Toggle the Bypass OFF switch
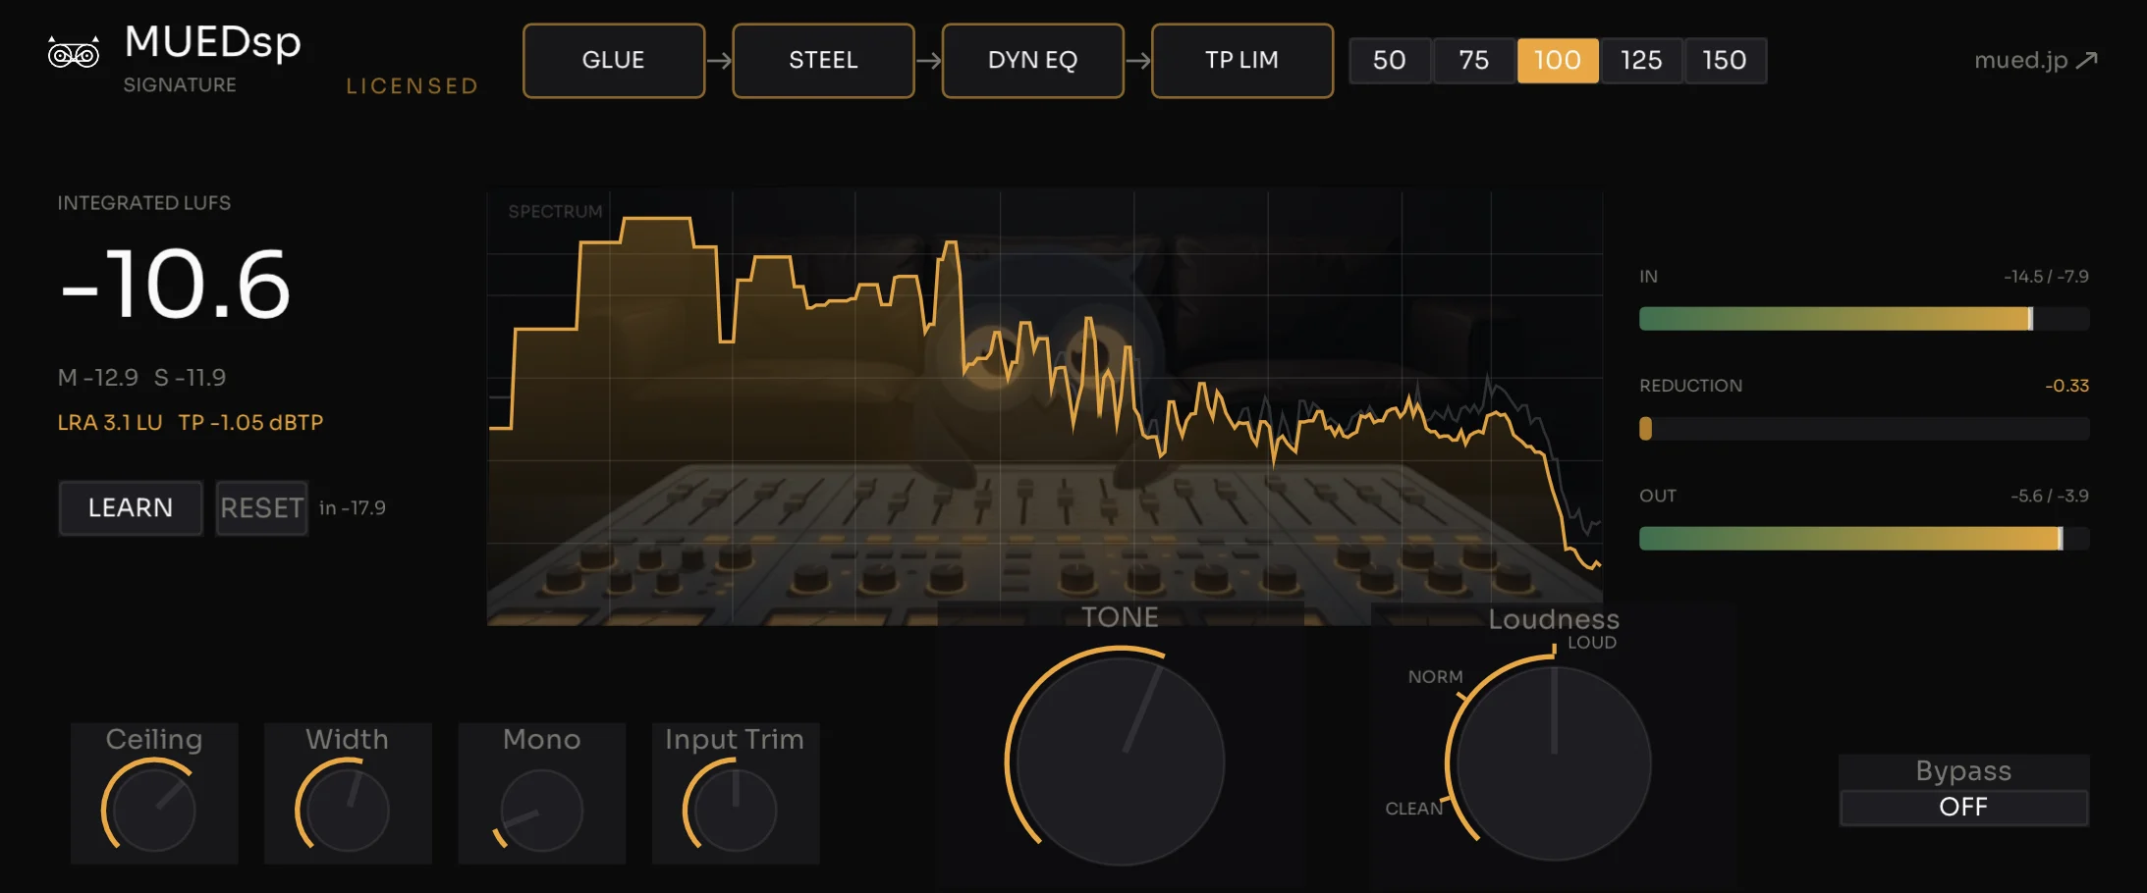Viewport: 2147px width, 893px height. point(1963,808)
